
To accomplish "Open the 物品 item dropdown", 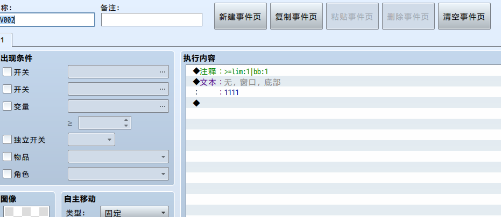I will click(x=118, y=157).
